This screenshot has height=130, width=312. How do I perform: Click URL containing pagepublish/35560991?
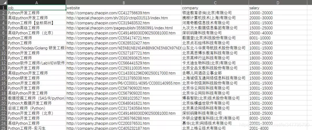(x=124, y=28)
